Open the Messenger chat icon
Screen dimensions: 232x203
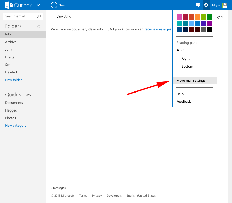198,5
